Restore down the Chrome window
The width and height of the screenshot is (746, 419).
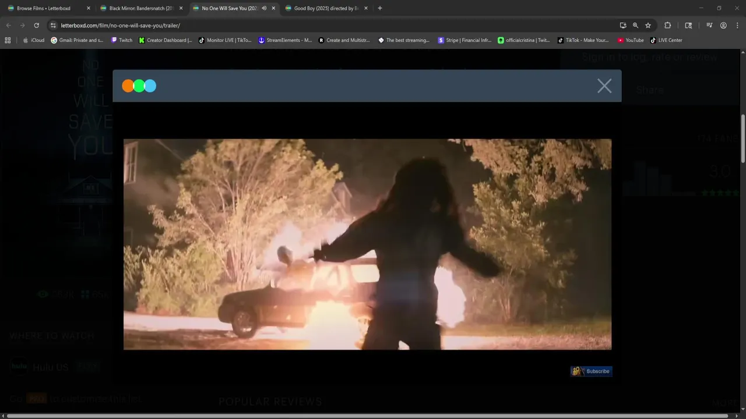point(719,8)
